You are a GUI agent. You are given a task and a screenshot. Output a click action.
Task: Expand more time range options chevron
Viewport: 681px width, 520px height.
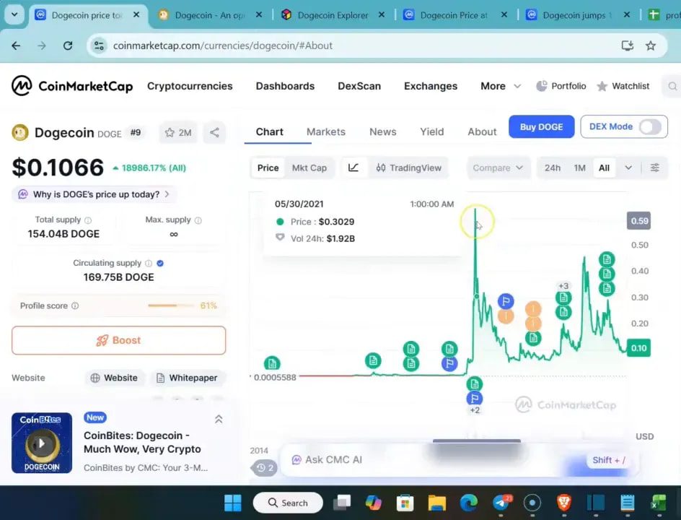point(628,168)
